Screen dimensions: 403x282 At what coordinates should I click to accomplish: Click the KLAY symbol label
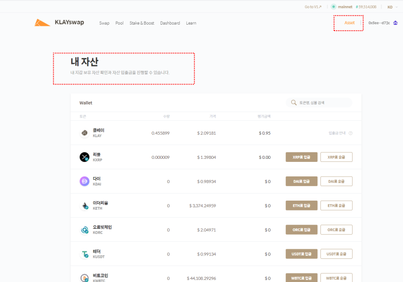(x=97, y=136)
